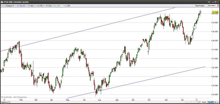Toggle the TS OFF button

[211, 102]
